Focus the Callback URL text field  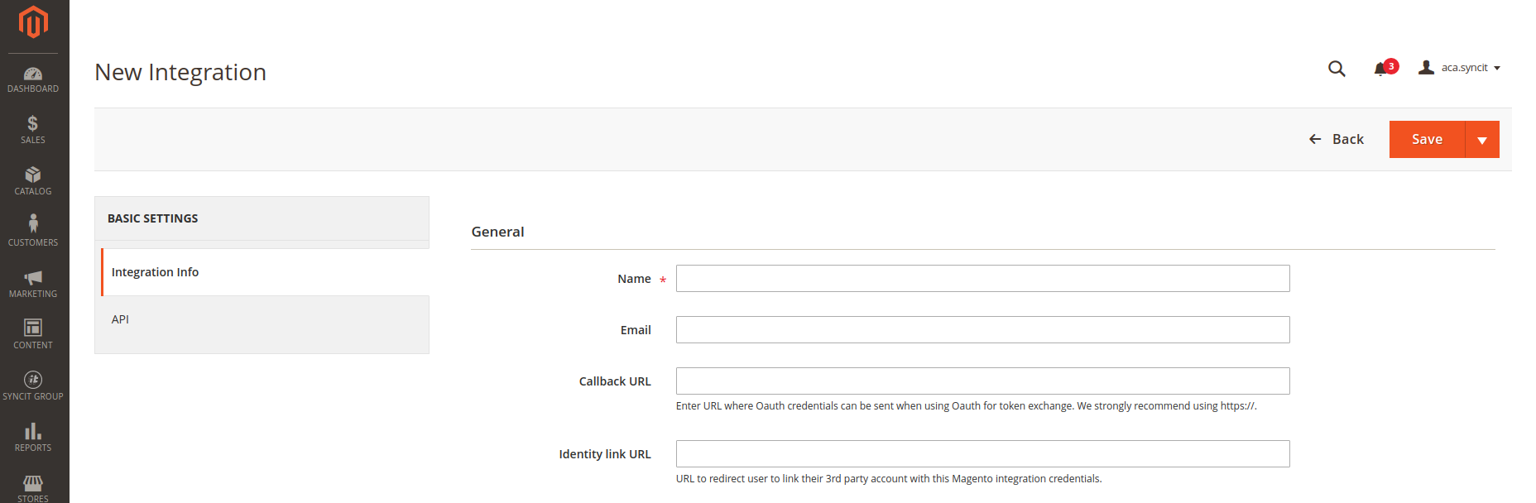[982, 381]
